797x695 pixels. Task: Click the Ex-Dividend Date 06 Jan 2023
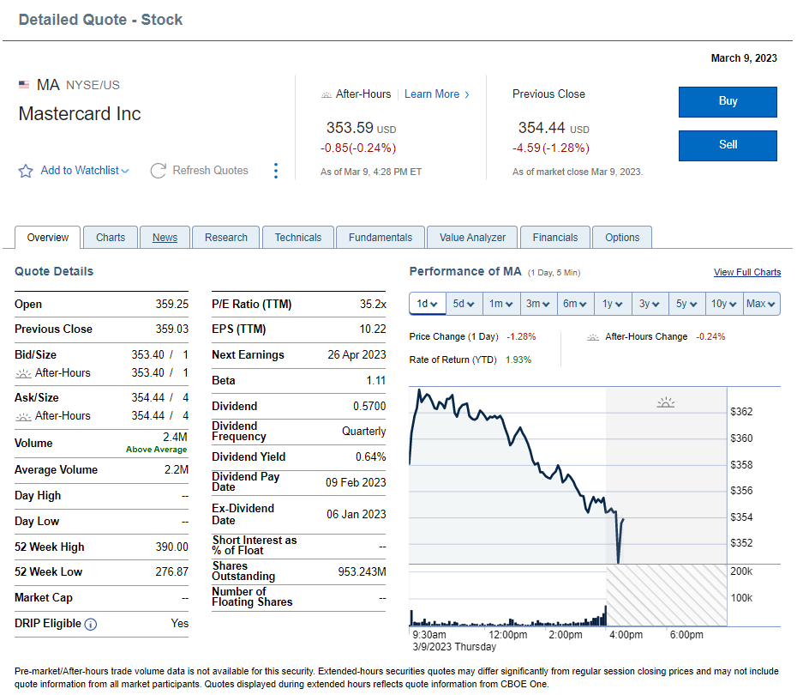tap(357, 514)
